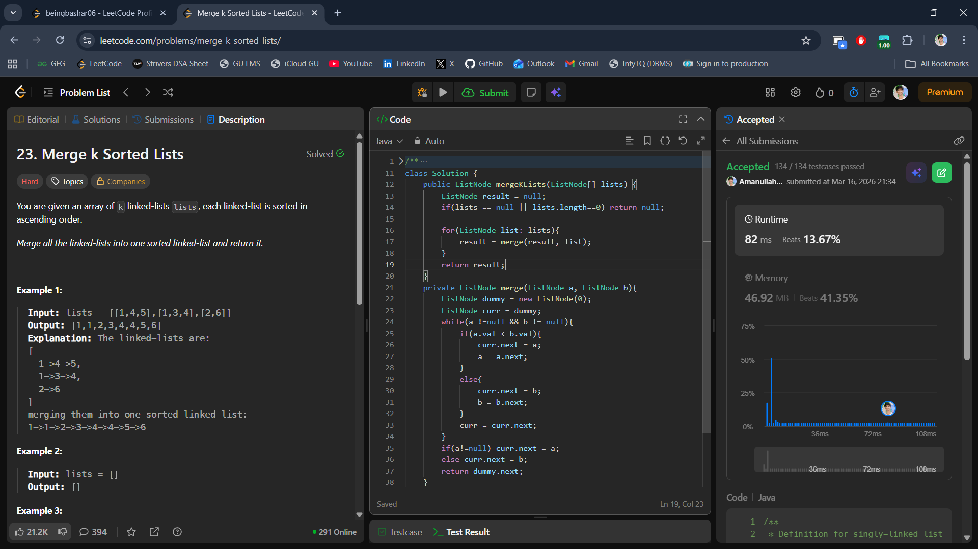This screenshot has height=549, width=978.
Task: Click the reset code to default icon
Action: pos(683,141)
